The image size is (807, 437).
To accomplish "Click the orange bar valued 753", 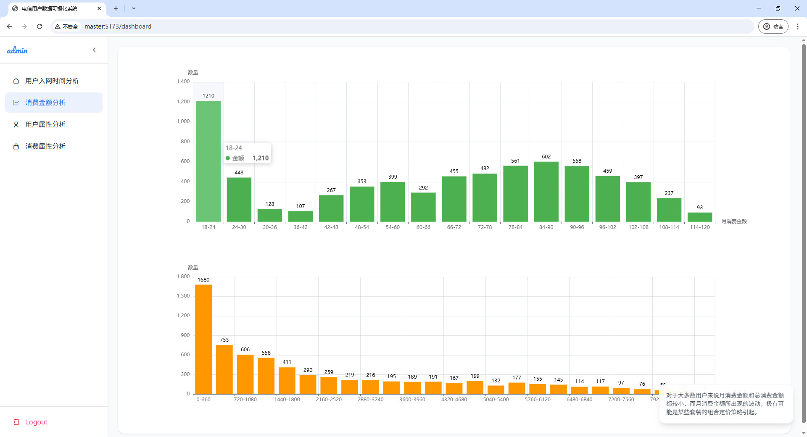I will point(224,370).
